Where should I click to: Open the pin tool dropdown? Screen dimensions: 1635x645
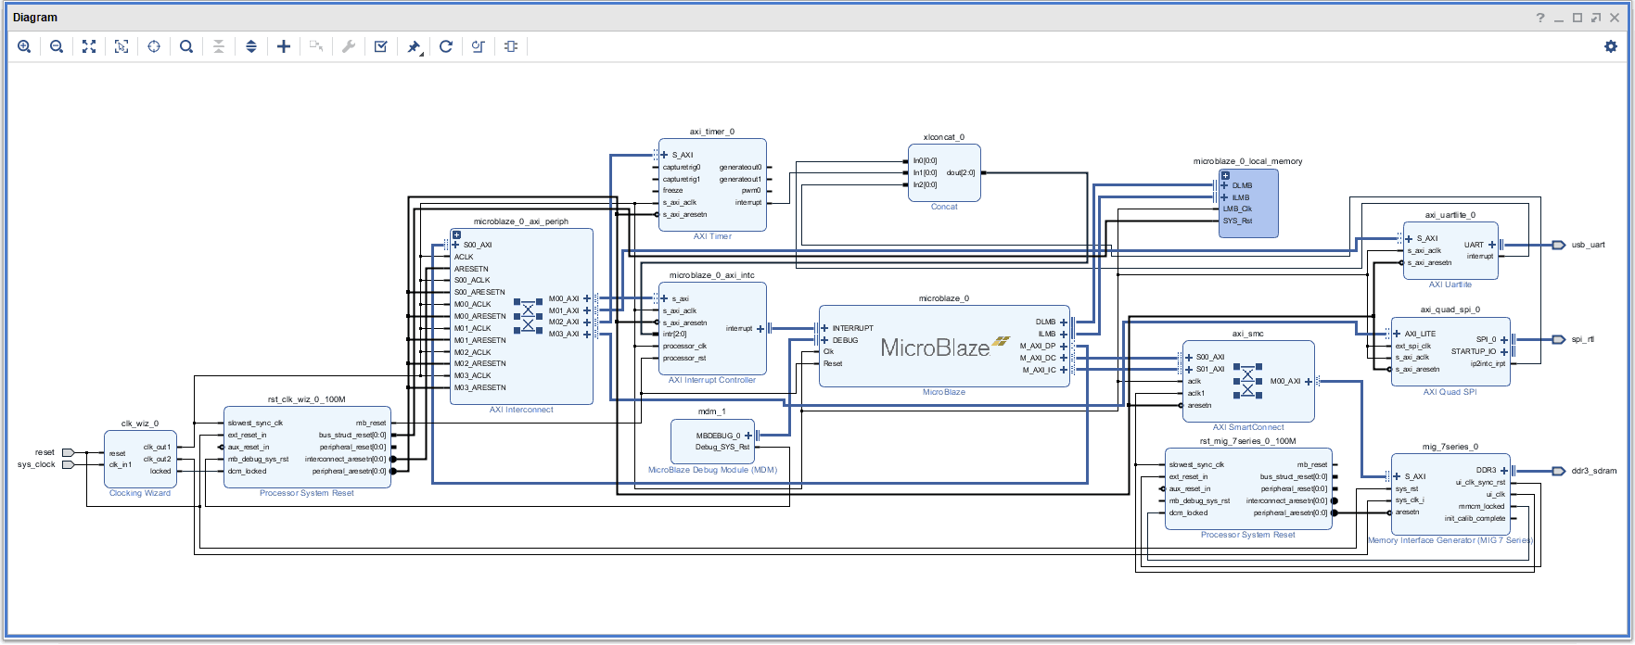click(x=415, y=46)
